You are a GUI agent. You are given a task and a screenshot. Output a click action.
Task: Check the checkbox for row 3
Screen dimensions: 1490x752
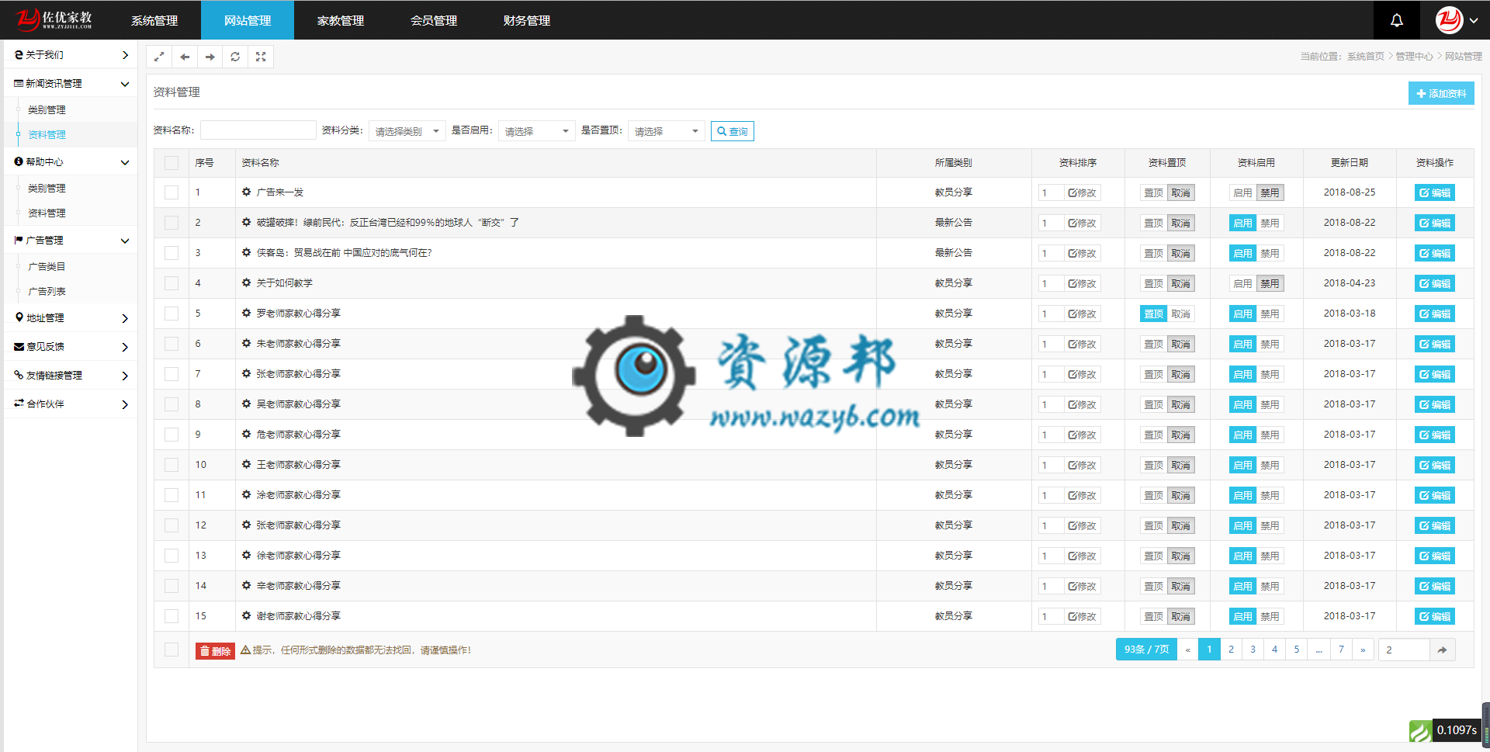pyautogui.click(x=172, y=253)
